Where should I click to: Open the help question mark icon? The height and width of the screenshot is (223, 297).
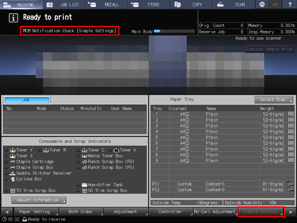[x=290, y=5]
